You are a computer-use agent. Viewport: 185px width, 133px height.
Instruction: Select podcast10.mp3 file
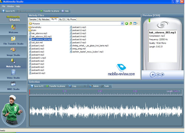[x=37, y=73]
